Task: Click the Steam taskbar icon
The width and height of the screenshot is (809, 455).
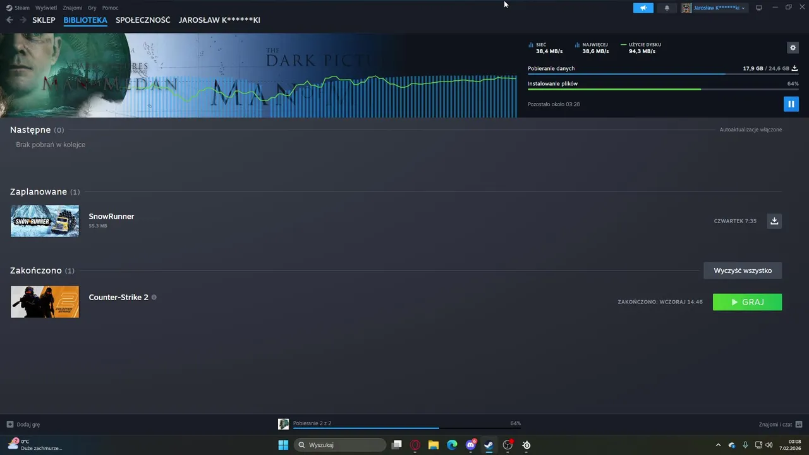Action: point(489,445)
